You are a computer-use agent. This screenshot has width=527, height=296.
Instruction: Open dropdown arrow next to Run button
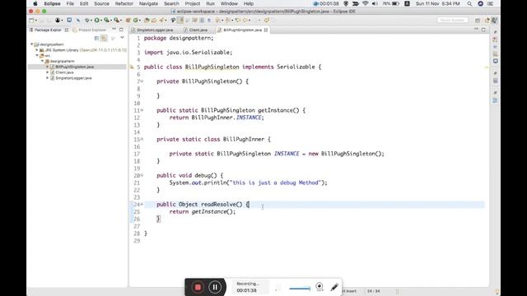[x=100, y=21]
